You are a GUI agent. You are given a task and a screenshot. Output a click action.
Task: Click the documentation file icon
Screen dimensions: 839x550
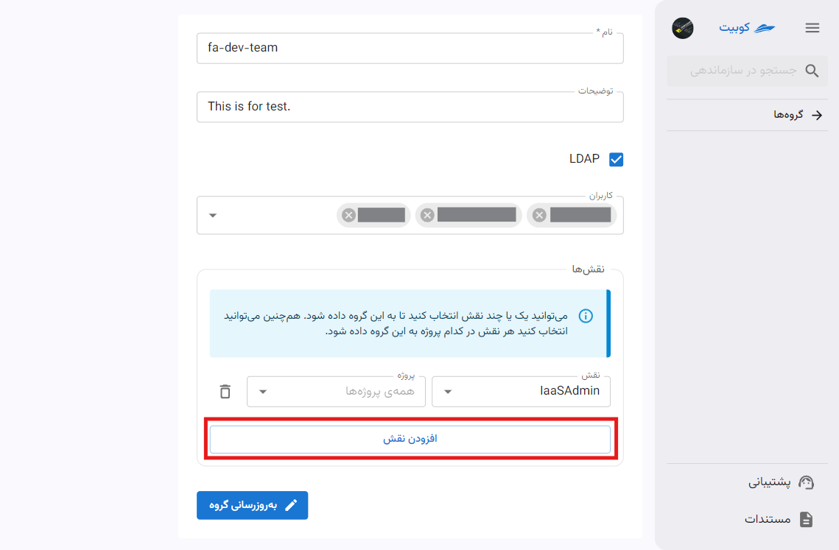806,519
